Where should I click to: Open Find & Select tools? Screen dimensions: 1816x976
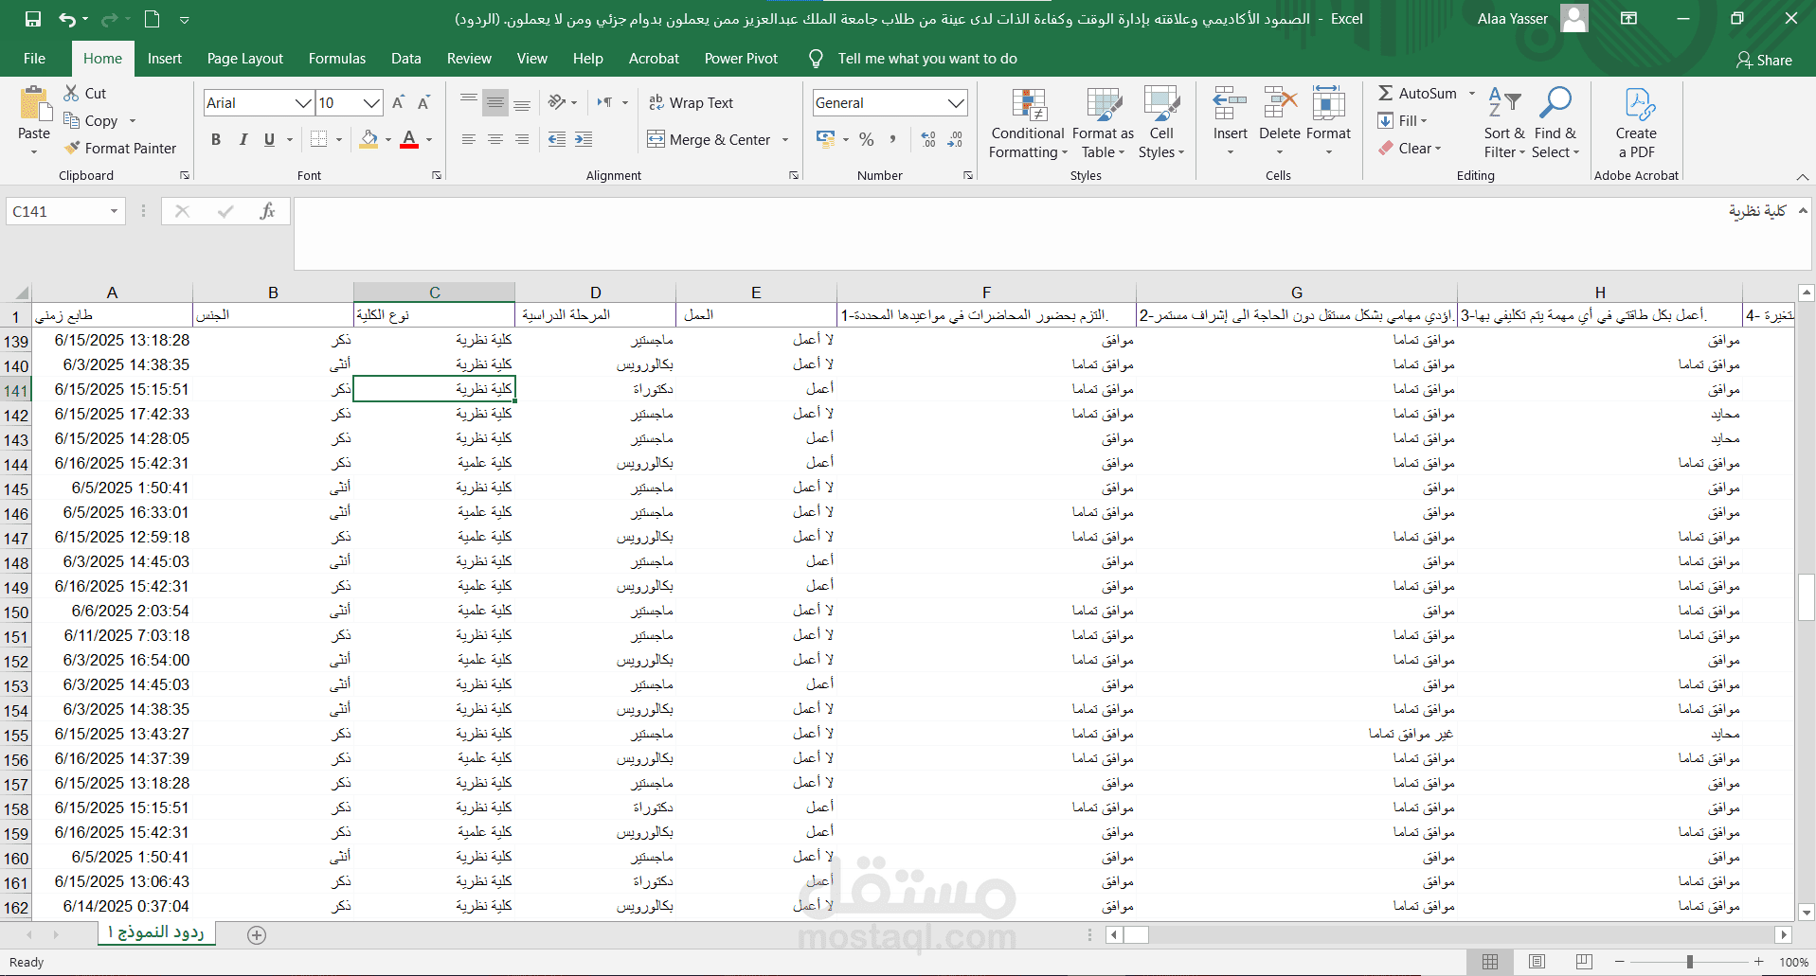1555,123
